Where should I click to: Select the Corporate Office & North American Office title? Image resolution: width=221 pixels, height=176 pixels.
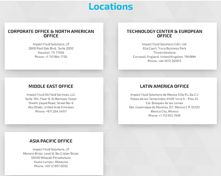point(51,34)
